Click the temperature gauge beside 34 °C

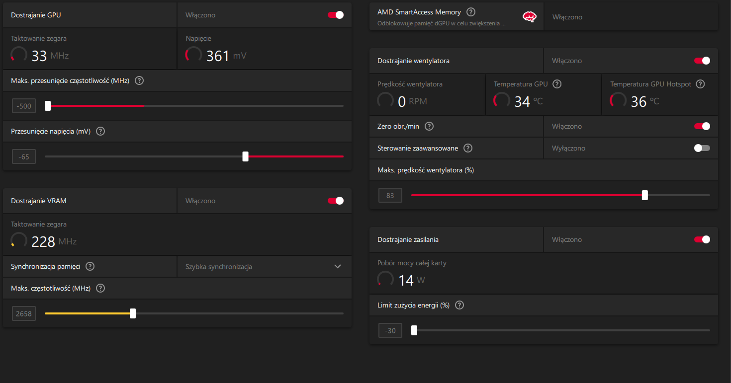coord(502,100)
